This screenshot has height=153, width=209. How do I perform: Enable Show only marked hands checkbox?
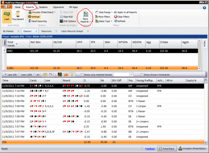coord(82,75)
